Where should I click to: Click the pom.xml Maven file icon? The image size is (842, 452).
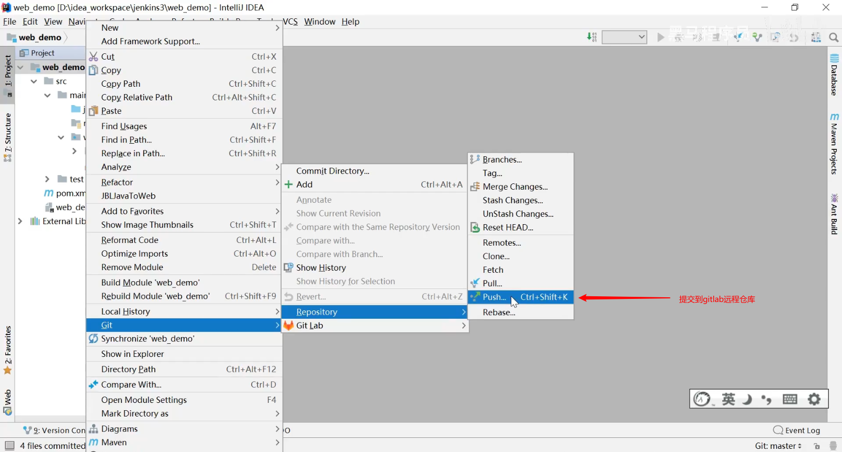49,193
